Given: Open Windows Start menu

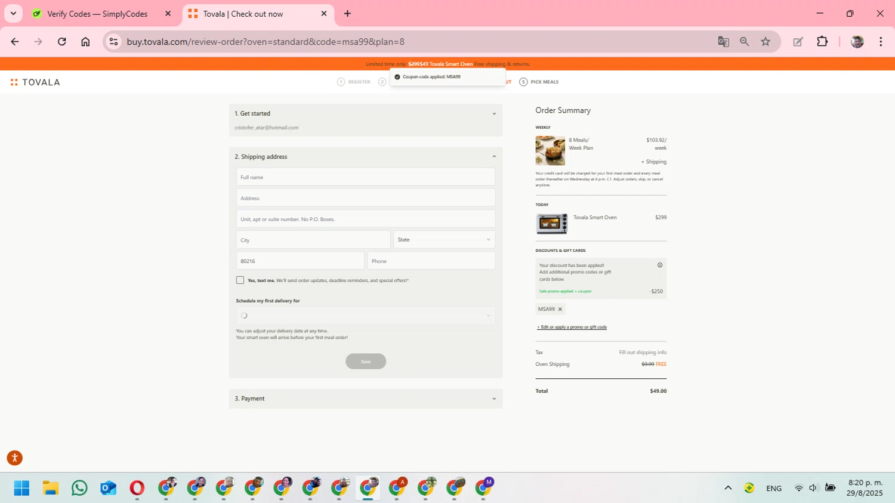Looking at the screenshot, I should (x=21, y=488).
